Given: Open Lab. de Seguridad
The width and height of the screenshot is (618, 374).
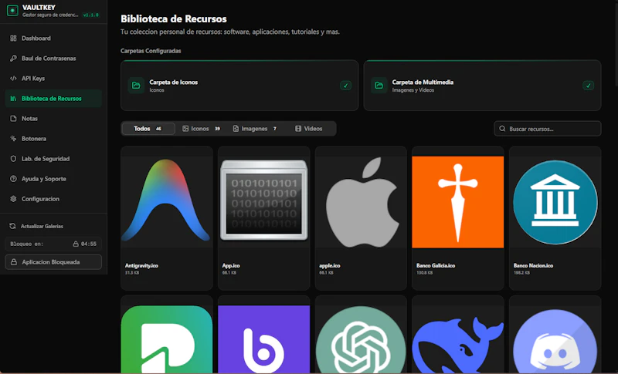Looking at the screenshot, I should (x=53, y=159).
